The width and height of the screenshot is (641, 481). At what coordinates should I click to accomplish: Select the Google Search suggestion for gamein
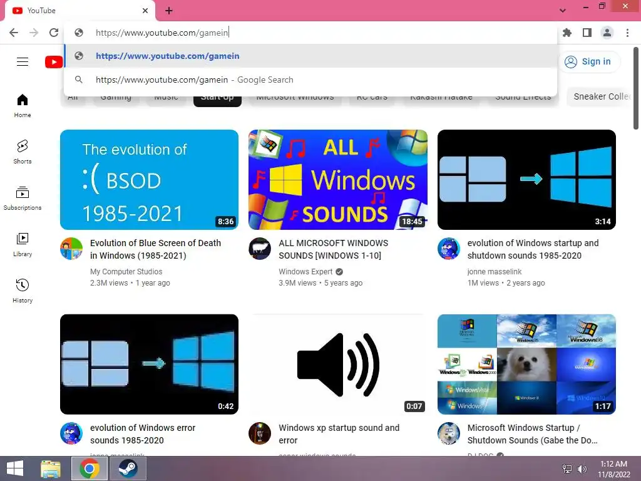click(x=310, y=80)
